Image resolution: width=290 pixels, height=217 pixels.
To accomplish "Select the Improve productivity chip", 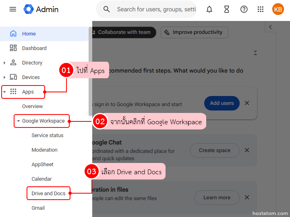I will click(195, 32).
